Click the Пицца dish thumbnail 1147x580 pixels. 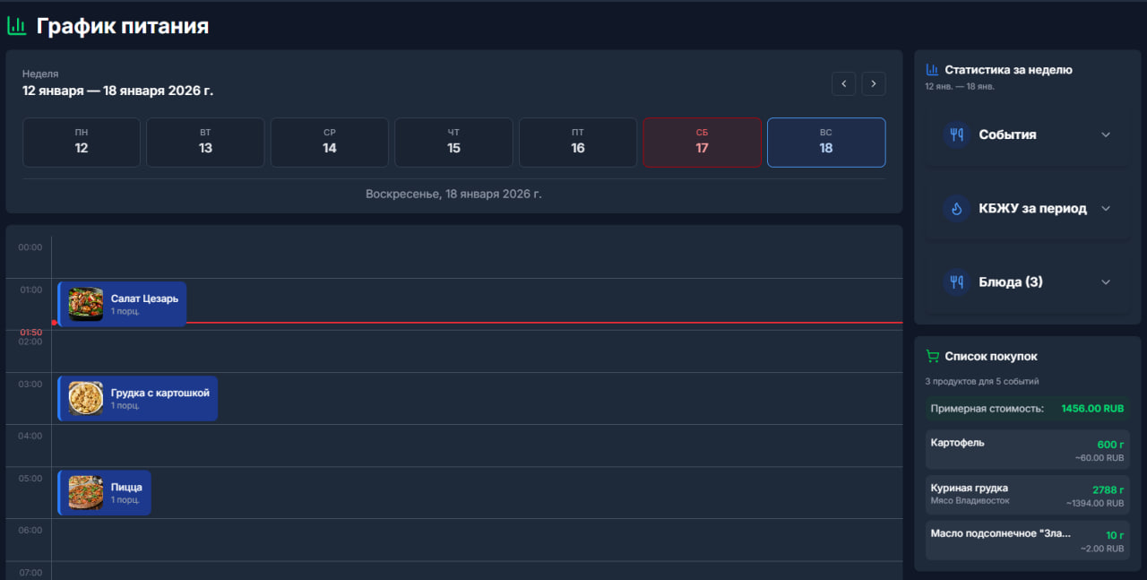pyautogui.click(x=86, y=493)
